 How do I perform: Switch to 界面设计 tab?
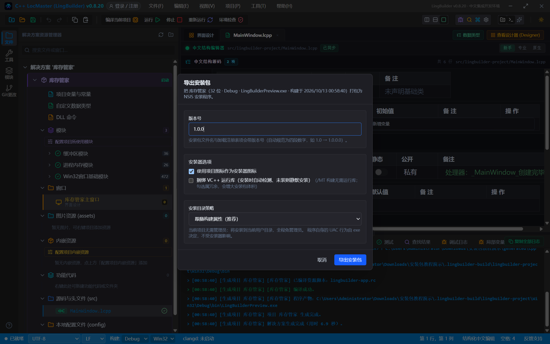pyautogui.click(x=201, y=35)
